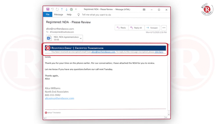Screen dimensions: 219x124
Task: Click Reply All button
Action: click(136, 28)
